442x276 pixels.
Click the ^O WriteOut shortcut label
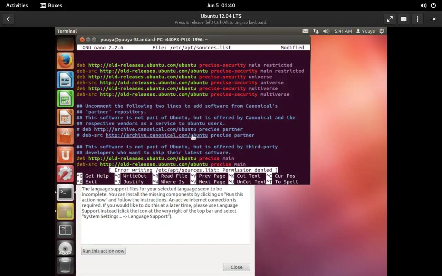(x=131, y=176)
